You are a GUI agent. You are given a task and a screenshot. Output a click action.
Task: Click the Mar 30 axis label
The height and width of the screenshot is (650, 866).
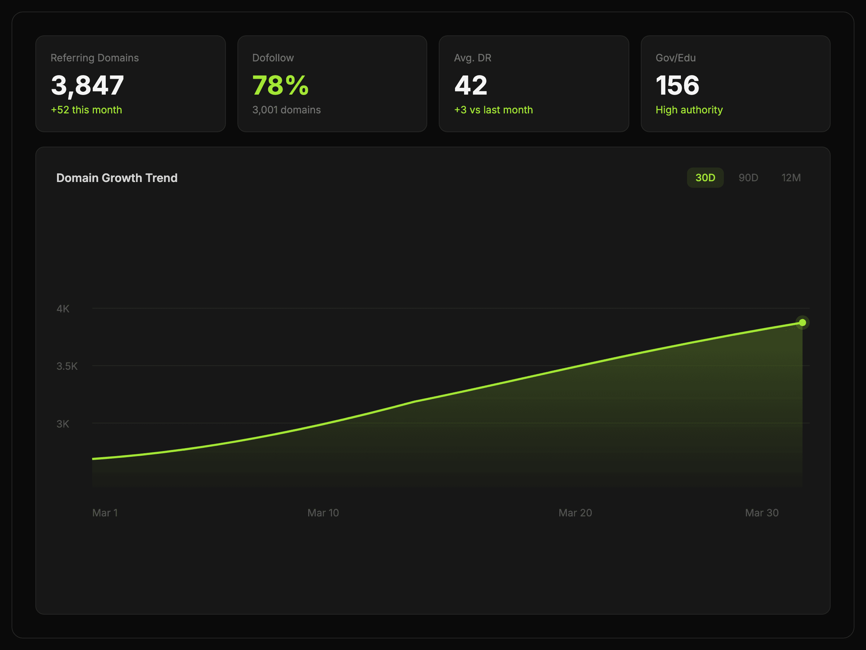(x=761, y=512)
